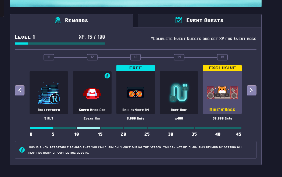
Task: Click level marker 11
Action: pos(49,57)
